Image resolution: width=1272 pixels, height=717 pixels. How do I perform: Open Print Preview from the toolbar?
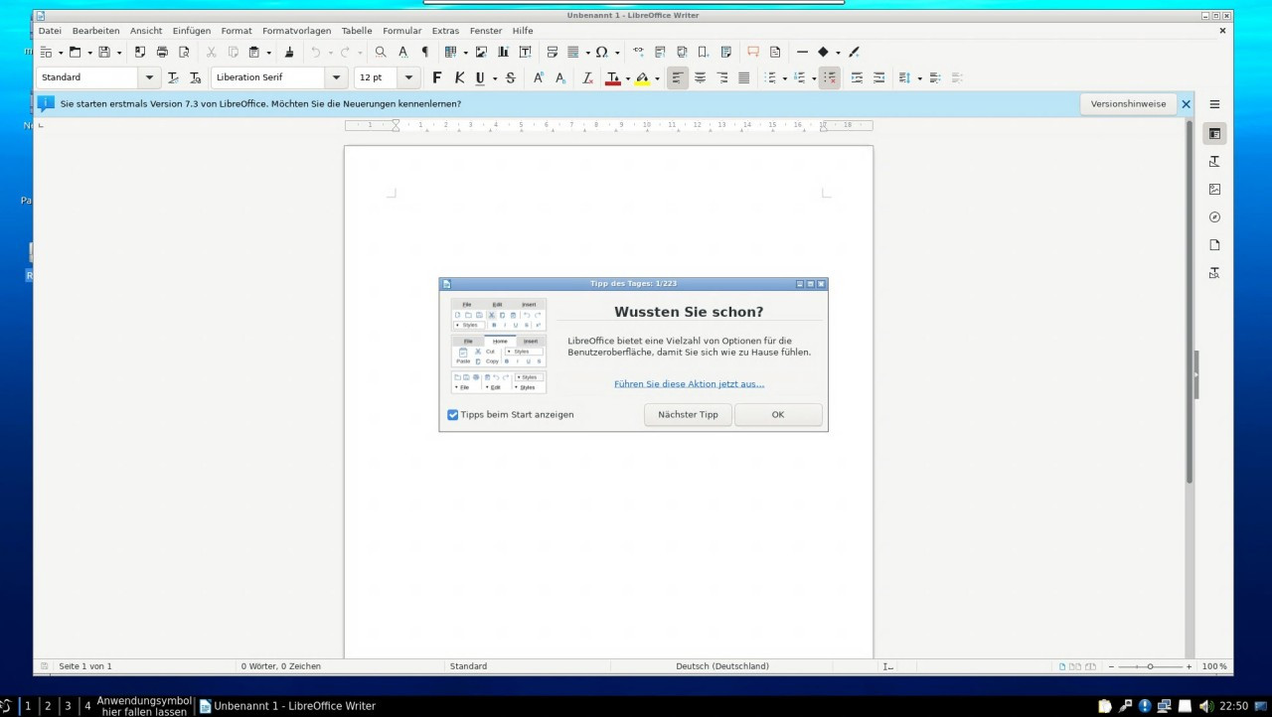[184, 52]
